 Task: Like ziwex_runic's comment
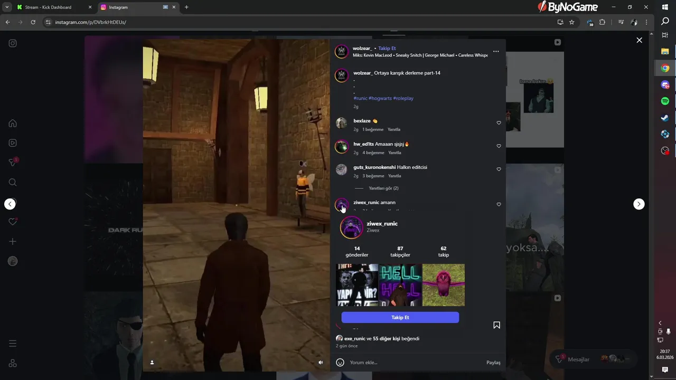499,204
